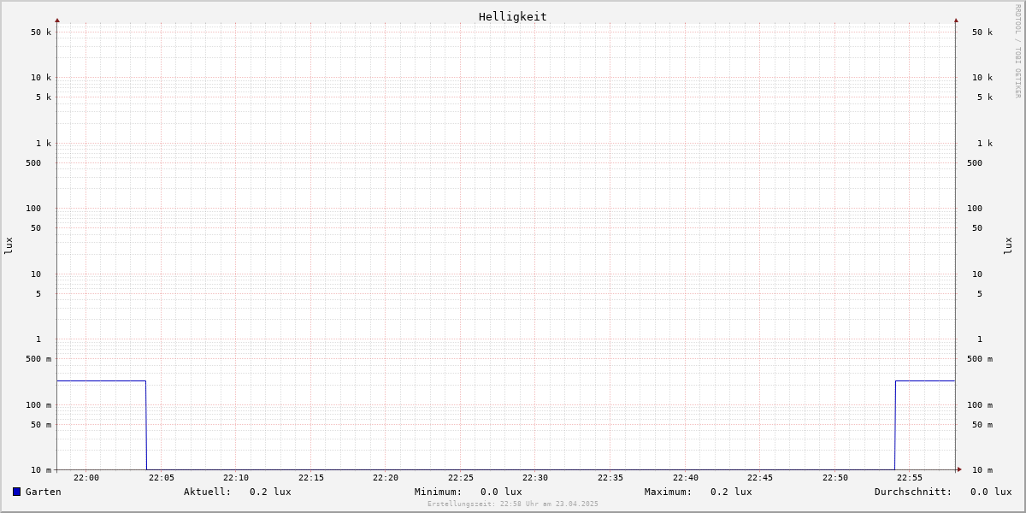Click the right axis '50 m' label

982,425
